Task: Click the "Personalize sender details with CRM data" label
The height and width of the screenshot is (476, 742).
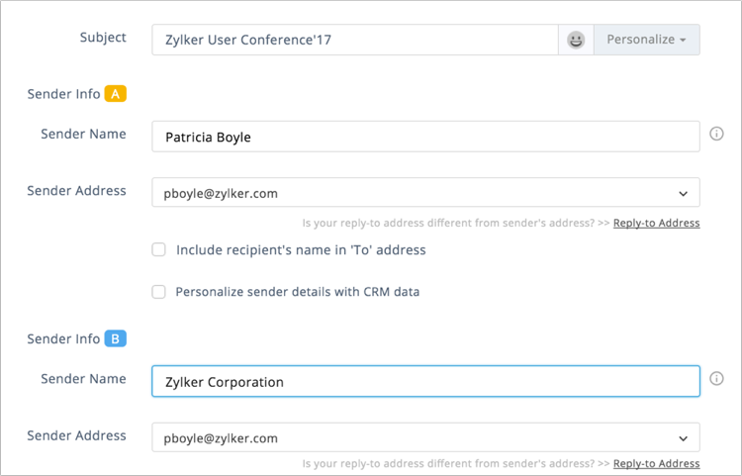Action: coord(297,292)
